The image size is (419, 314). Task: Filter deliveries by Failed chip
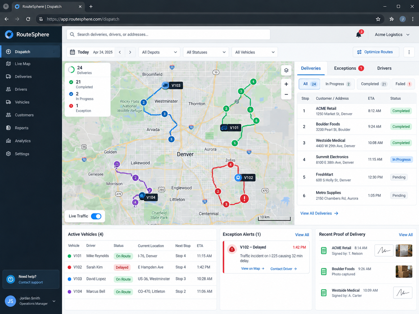point(403,84)
